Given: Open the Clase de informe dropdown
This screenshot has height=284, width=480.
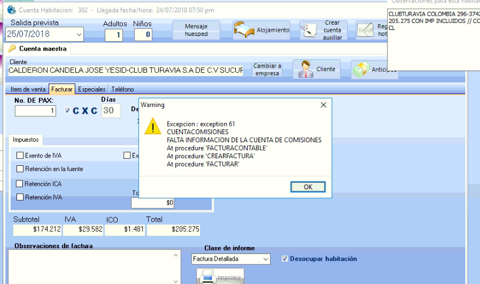Looking at the screenshot, I should tap(265, 259).
